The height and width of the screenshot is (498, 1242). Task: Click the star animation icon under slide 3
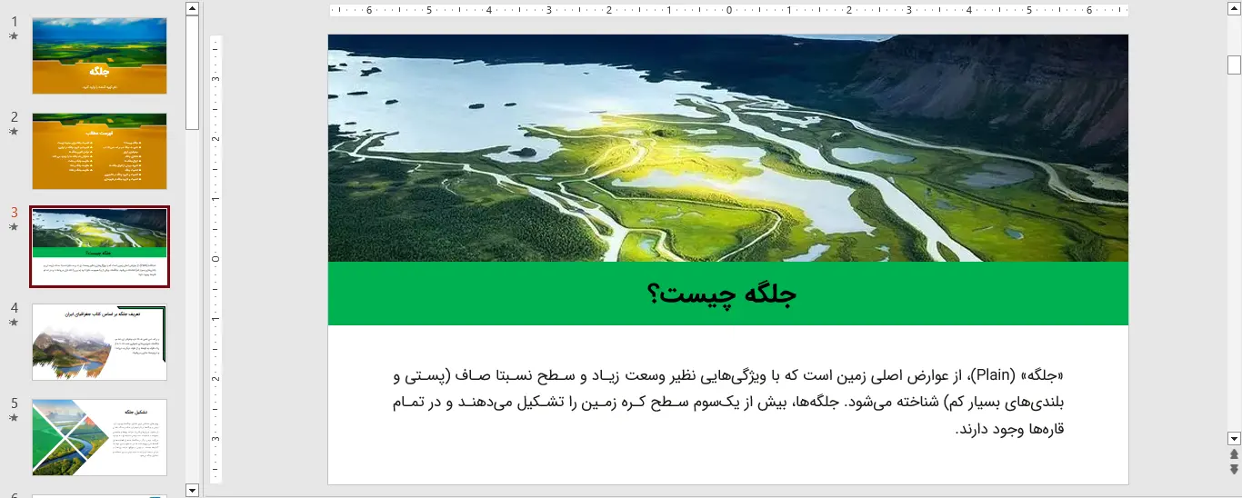tap(14, 227)
